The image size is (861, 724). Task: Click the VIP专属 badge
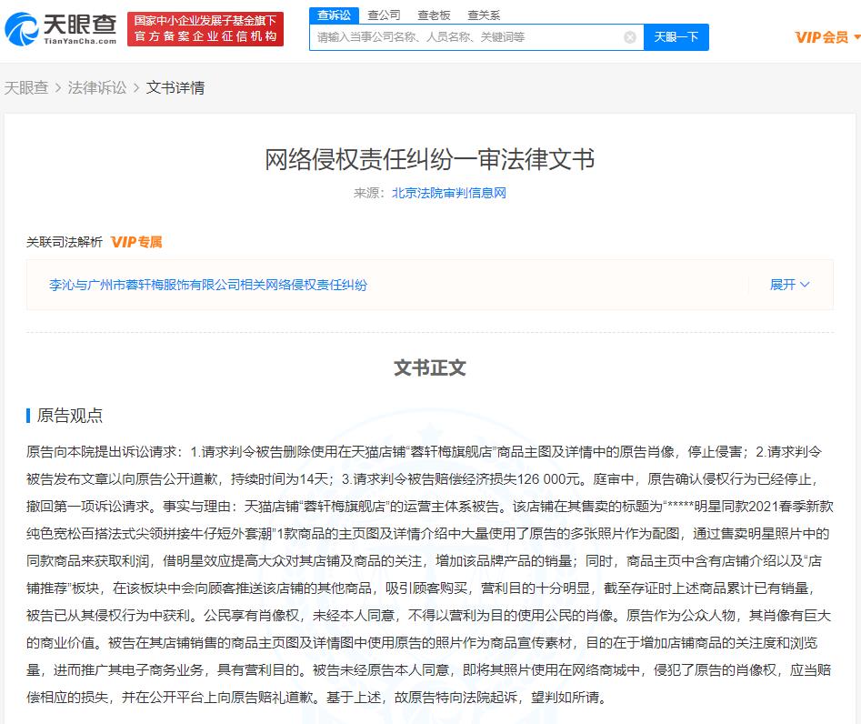(x=136, y=242)
